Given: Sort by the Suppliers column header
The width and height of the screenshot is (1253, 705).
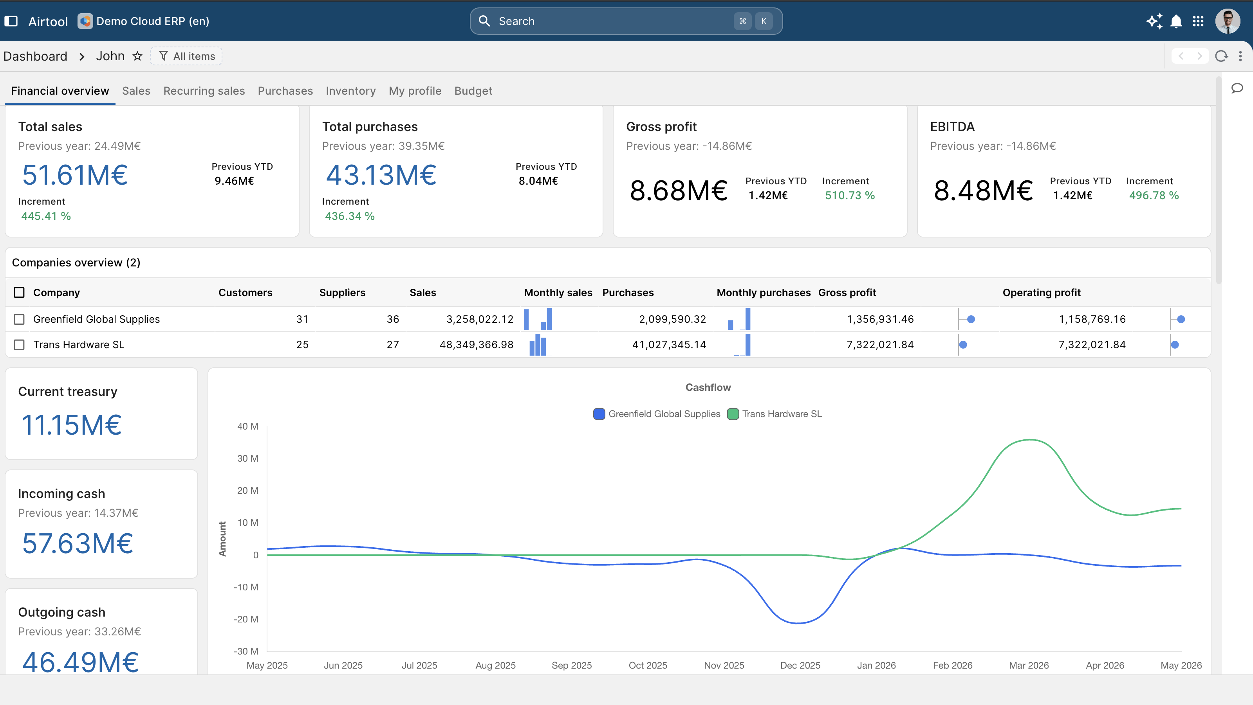Looking at the screenshot, I should coord(342,293).
